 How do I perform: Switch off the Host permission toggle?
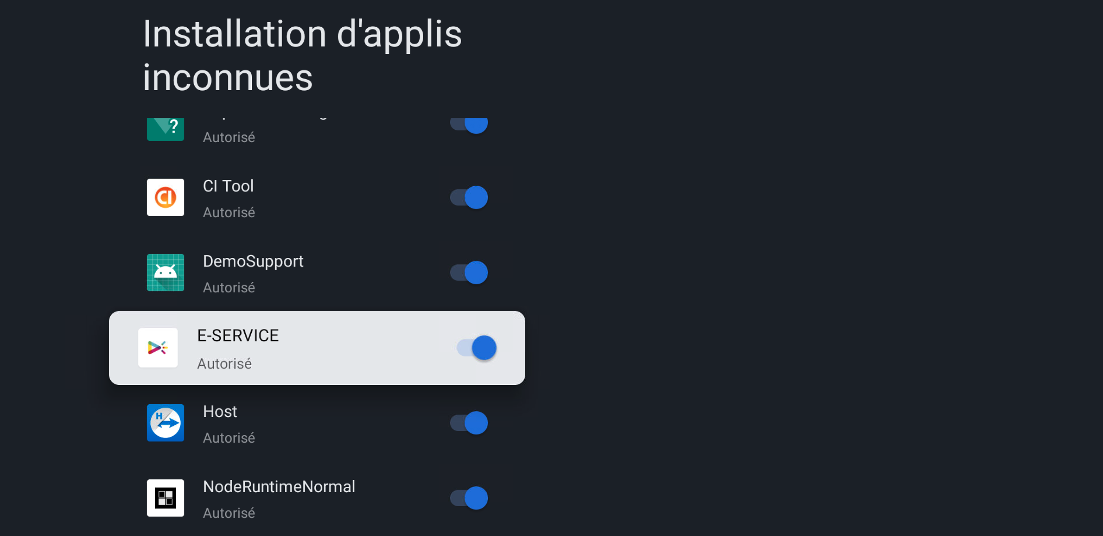(469, 423)
